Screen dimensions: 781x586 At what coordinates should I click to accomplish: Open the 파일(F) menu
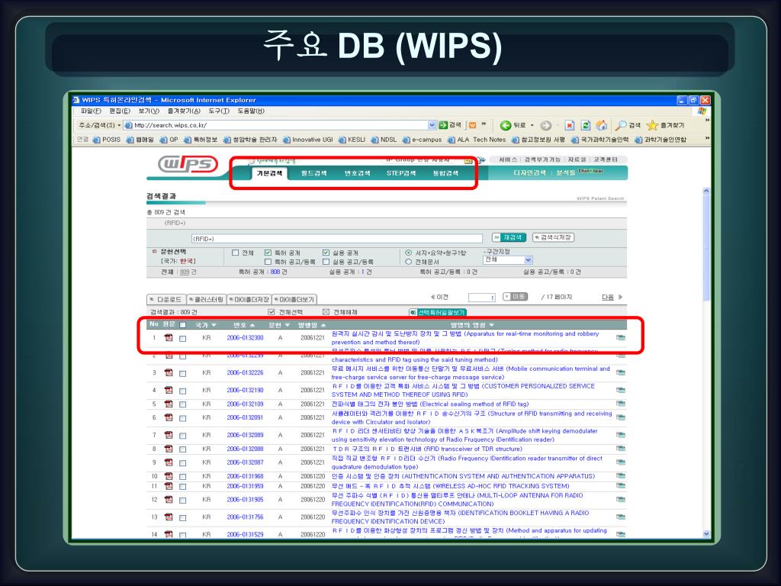coord(91,111)
